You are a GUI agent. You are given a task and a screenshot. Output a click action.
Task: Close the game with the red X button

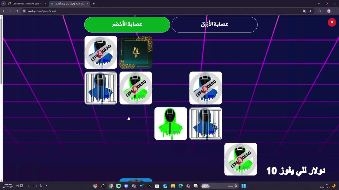[332, 22]
